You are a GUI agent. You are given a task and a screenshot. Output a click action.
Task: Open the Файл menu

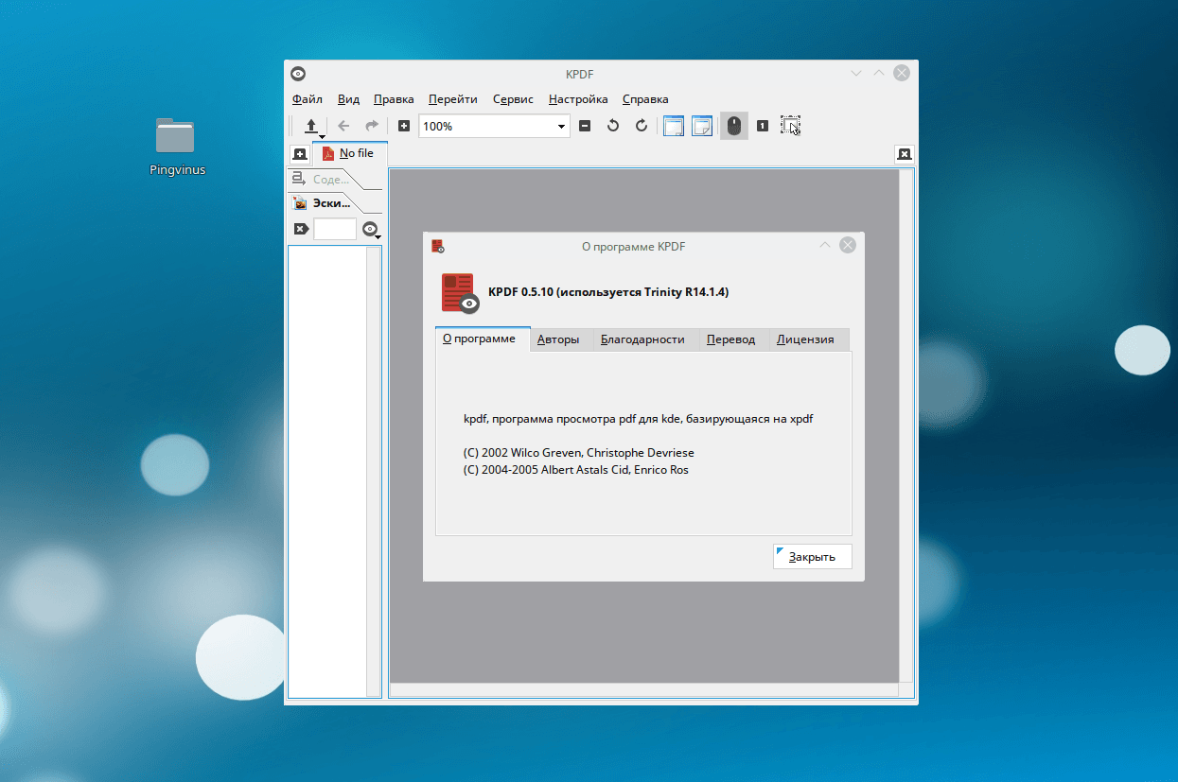(308, 99)
